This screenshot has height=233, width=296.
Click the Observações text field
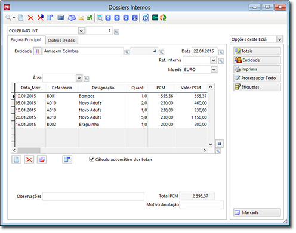[93, 196]
